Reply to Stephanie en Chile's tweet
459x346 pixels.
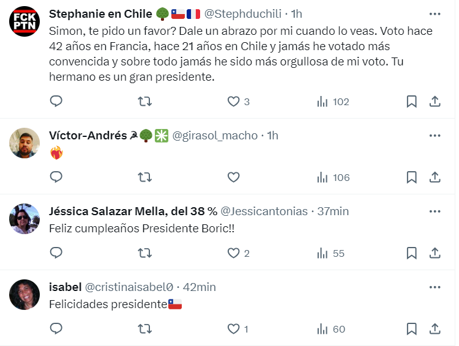click(x=56, y=101)
